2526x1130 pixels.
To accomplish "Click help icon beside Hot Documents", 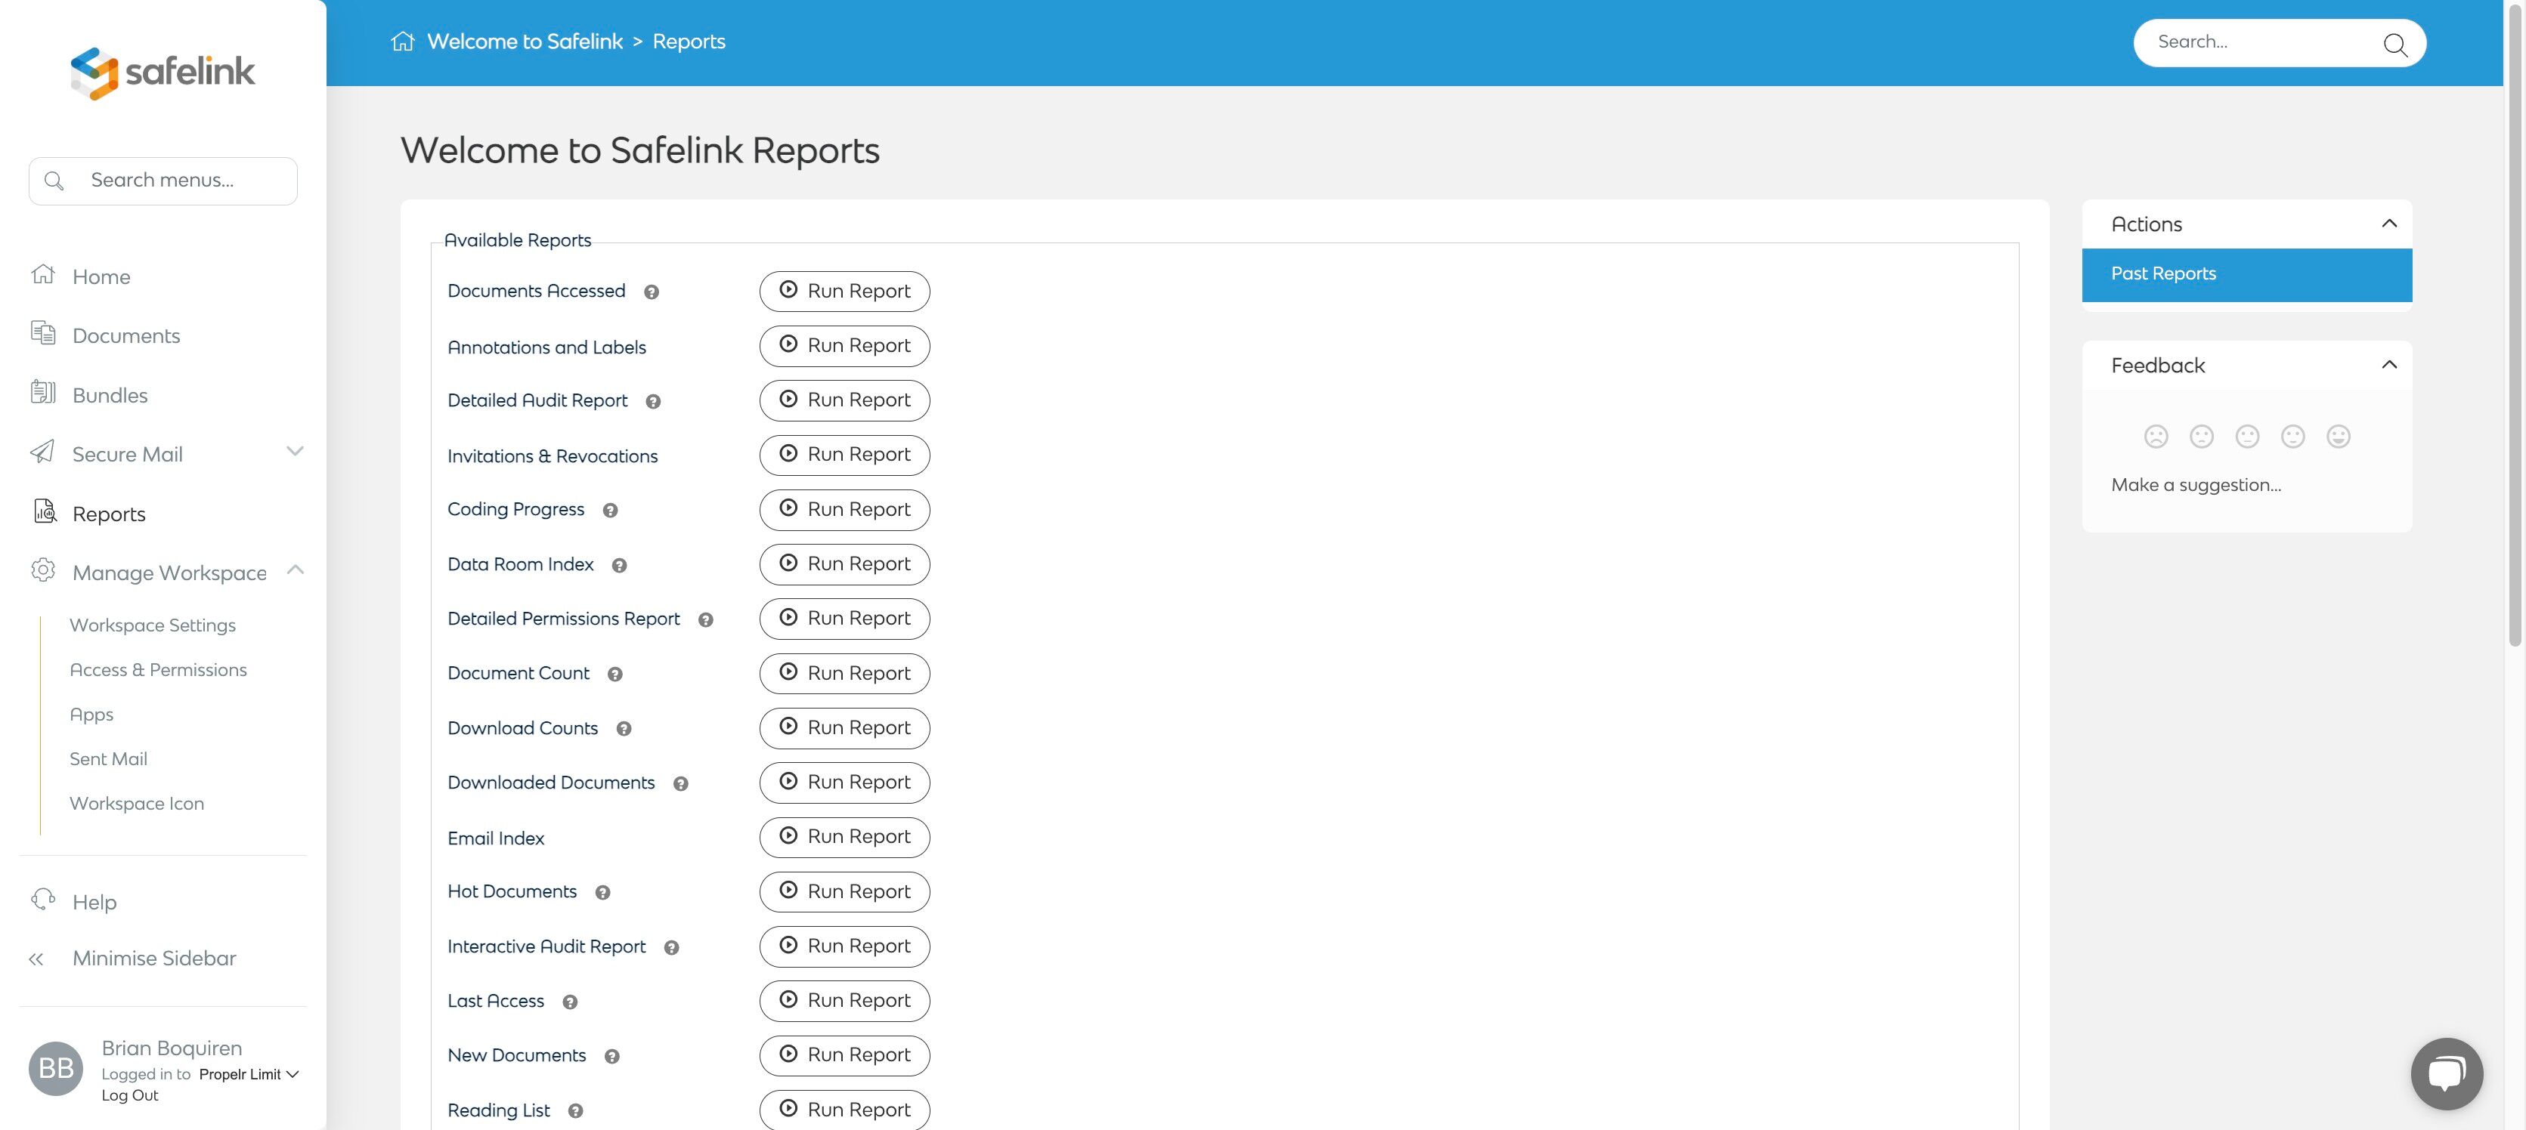I will coord(603,893).
